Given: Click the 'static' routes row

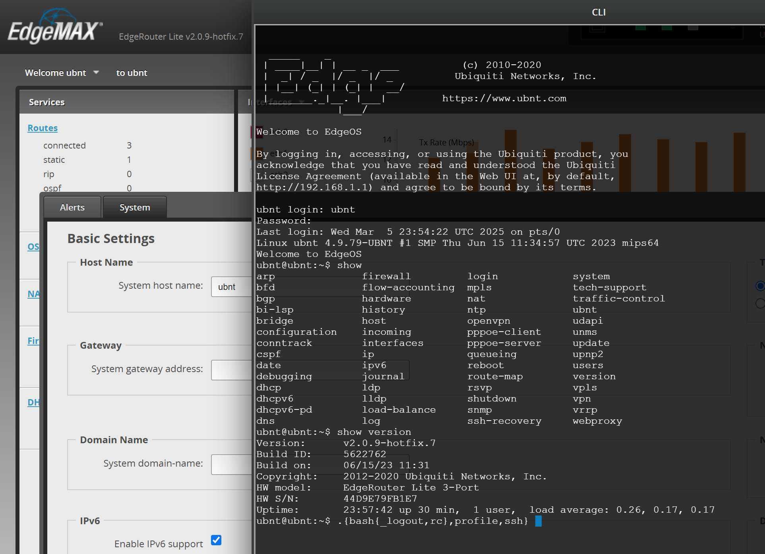Looking at the screenshot, I should (x=87, y=160).
